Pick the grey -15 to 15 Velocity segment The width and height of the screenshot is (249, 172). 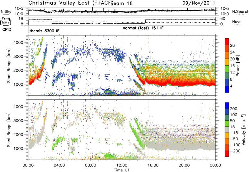227,130
